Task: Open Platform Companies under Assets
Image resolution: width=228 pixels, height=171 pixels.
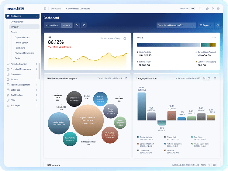Action: [24, 53]
